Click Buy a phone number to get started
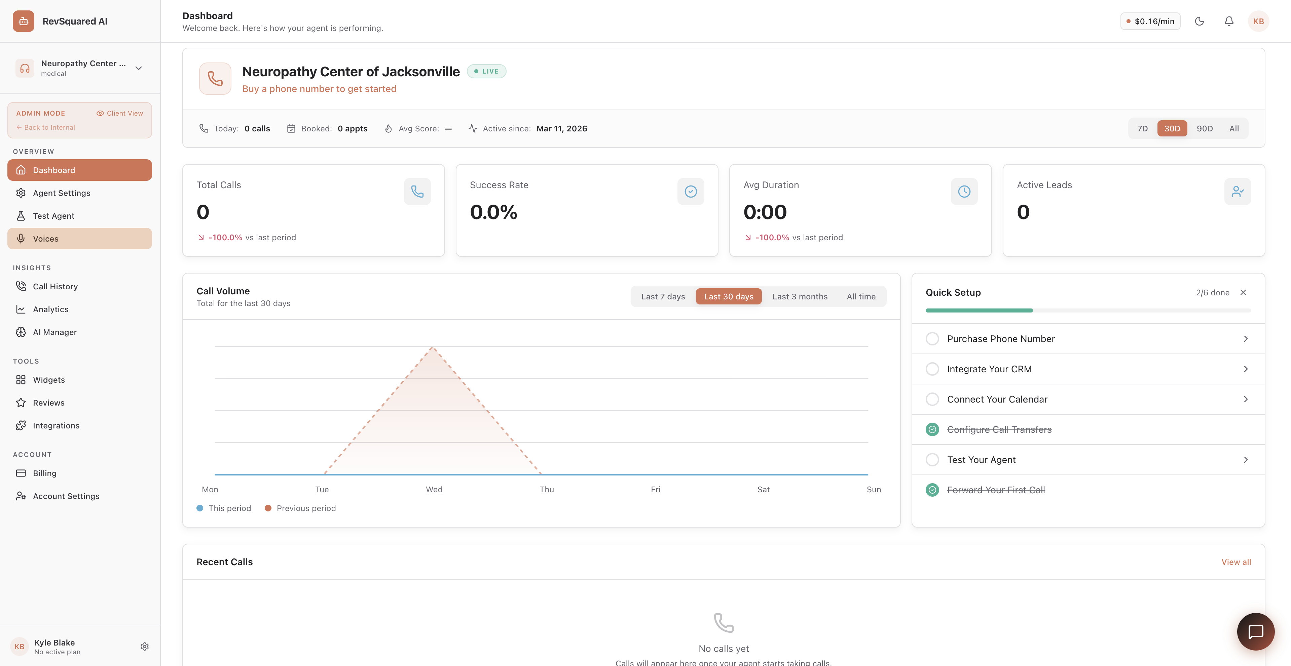Screen dimensions: 1291x666 (319, 89)
